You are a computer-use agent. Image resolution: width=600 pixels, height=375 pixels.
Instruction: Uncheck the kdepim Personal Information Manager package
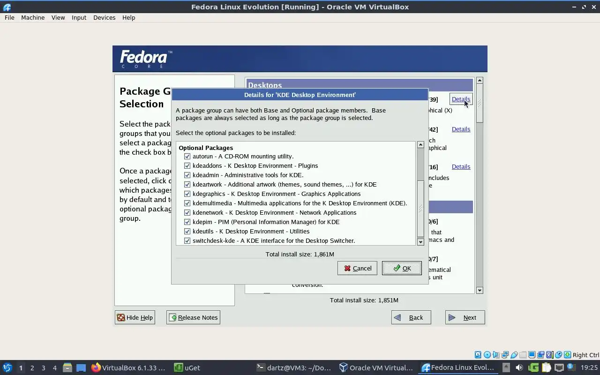coord(187,222)
